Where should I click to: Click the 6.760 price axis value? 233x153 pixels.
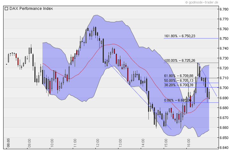pyautogui.click(x=224, y=29)
